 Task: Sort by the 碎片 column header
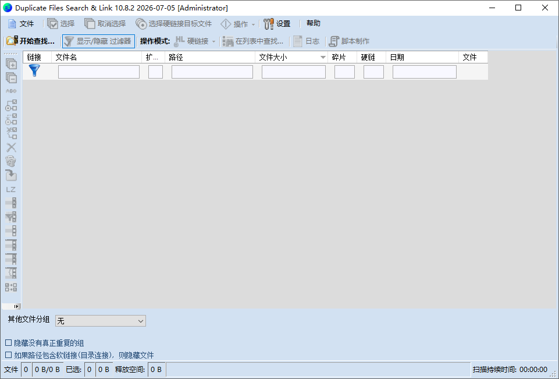pos(342,57)
